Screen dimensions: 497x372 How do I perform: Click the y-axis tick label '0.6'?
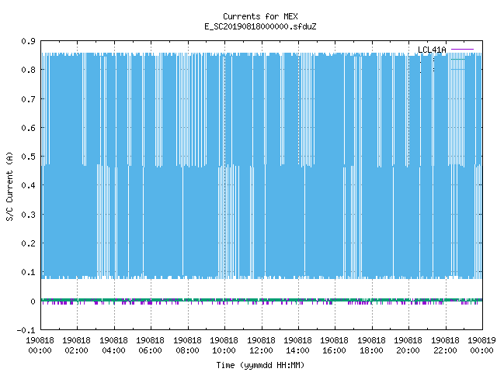[28, 128]
